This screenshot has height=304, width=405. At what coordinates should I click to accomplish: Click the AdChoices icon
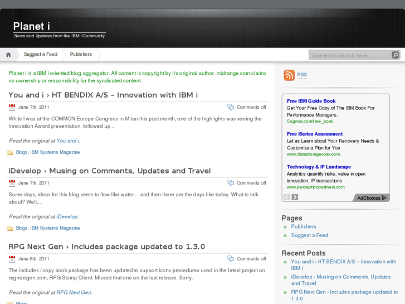point(384,198)
